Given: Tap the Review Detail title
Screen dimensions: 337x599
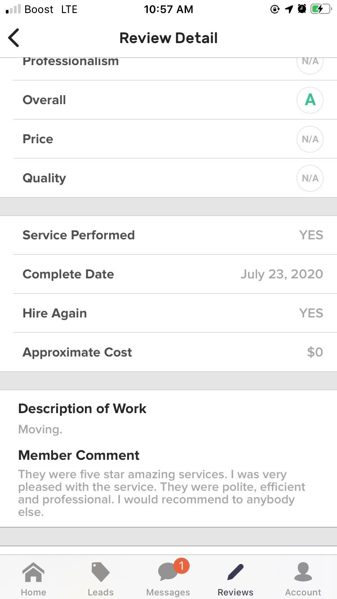Looking at the screenshot, I should 168,38.
